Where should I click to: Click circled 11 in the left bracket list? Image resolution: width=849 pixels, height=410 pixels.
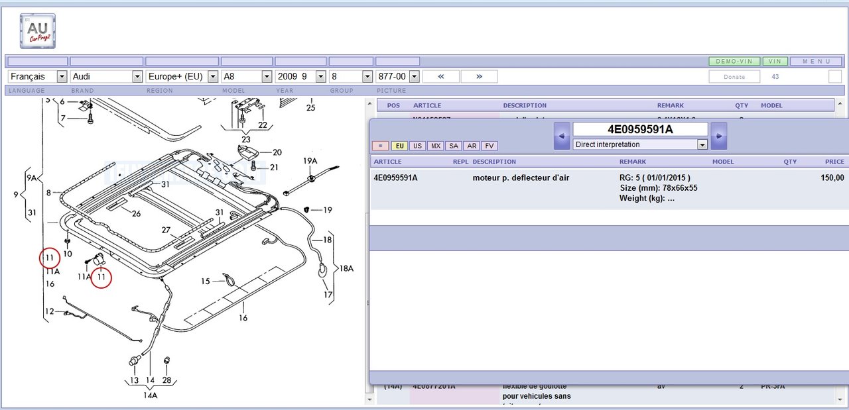[x=49, y=258]
